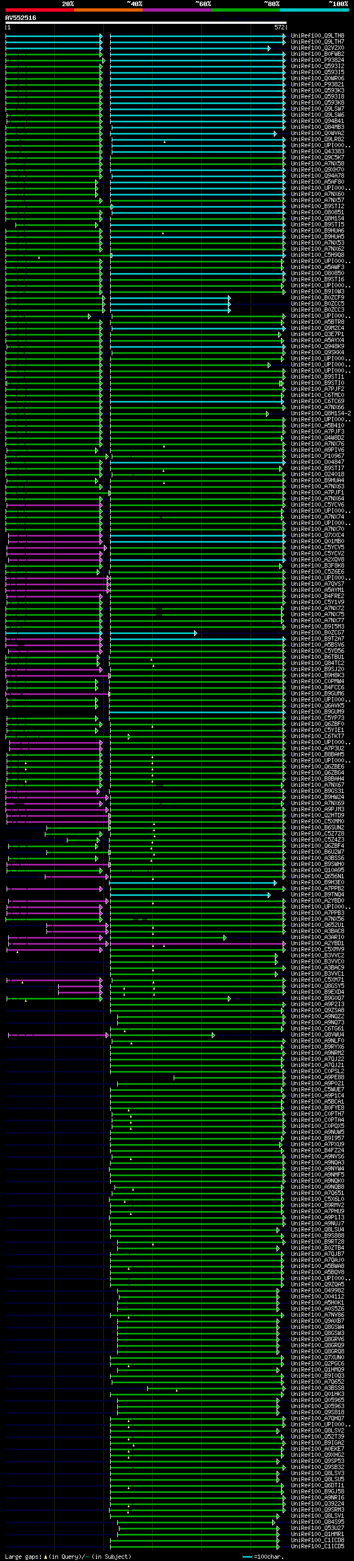Click the cyan alignment bar for UniRef100_B9TNQ4

pyautogui.click(x=191, y=895)
